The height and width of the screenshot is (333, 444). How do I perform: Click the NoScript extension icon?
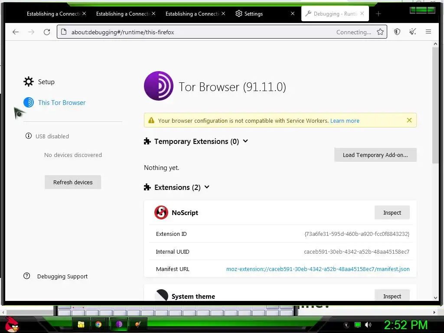click(x=161, y=212)
